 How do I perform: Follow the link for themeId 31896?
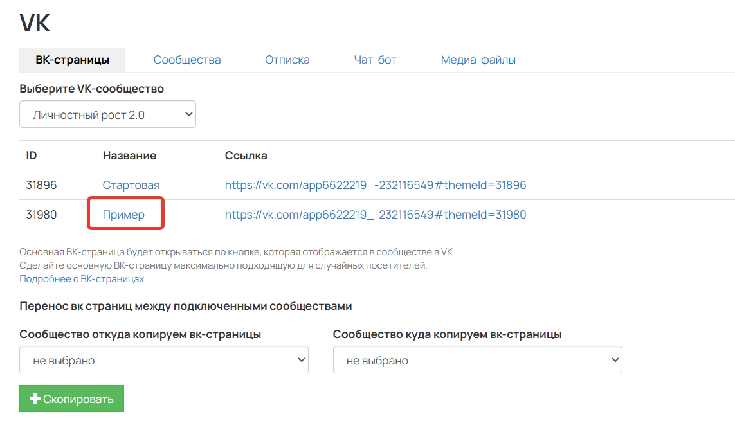coord(375,184)
